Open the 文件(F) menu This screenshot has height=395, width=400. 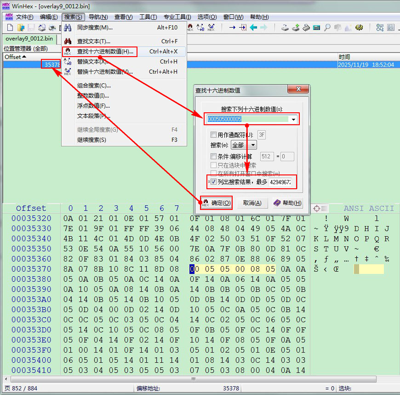pos(24,17)
